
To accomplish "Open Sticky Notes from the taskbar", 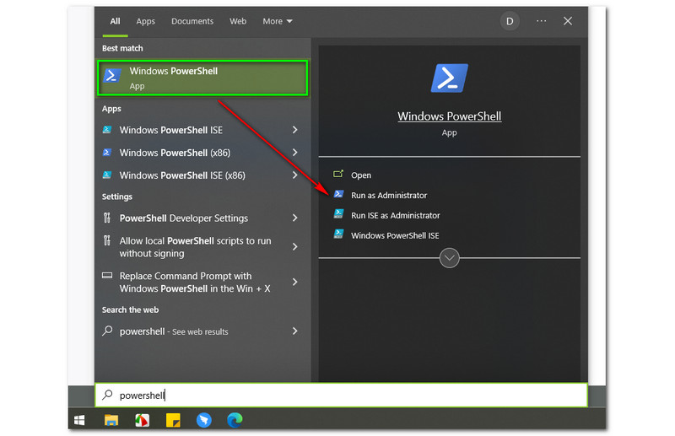I will pos(173,419).
